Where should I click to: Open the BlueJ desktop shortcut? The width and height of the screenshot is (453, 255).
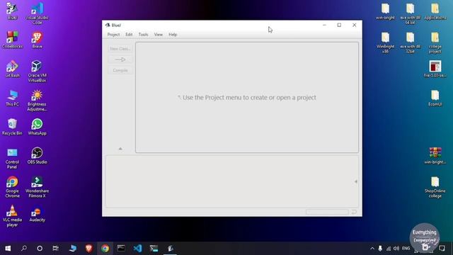tap(12, 11)
